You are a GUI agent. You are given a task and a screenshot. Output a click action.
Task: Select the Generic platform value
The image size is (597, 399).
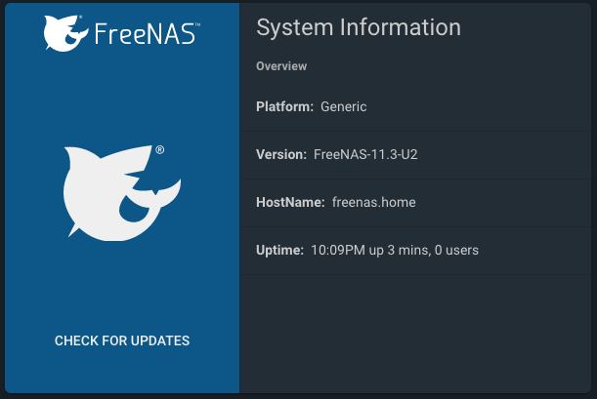[x=343, y=106]
